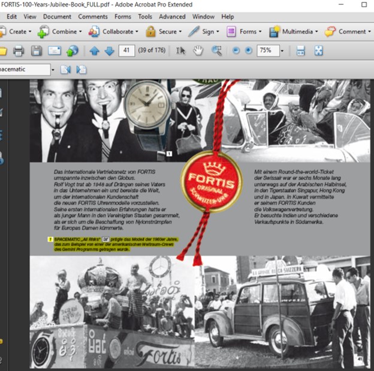The image size is (374, 371).
Task: Click the Find search field with 'acematic'
Action: coord(25,70)
